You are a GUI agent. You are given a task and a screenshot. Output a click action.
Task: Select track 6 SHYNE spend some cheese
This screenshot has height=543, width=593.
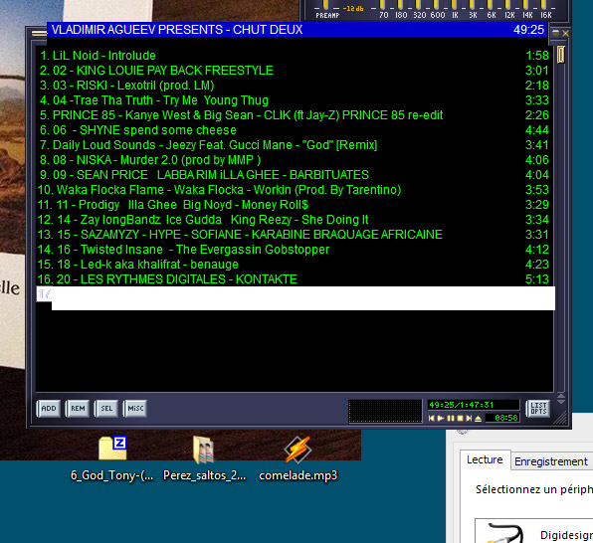pyautogui.click(x=295, y=130)
